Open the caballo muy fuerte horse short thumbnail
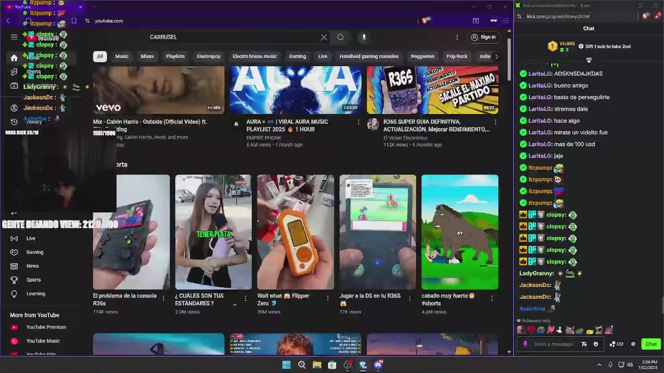 460,232
